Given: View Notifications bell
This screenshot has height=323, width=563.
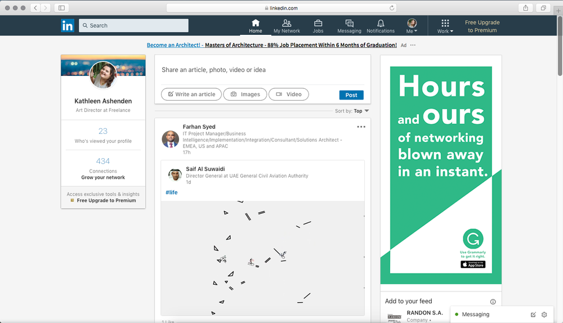Looking at the screenshot, I should [x=381, y=26].
